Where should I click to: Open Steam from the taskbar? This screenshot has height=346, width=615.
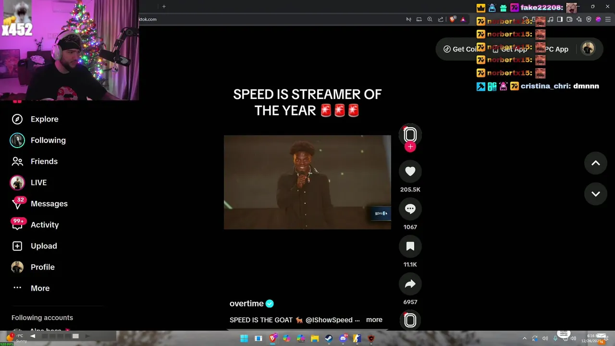click(x=329, y=338)
